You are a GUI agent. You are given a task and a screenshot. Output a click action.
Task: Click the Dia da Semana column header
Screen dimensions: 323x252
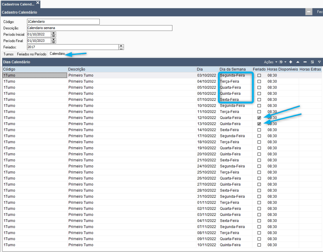tap(233, 69)
